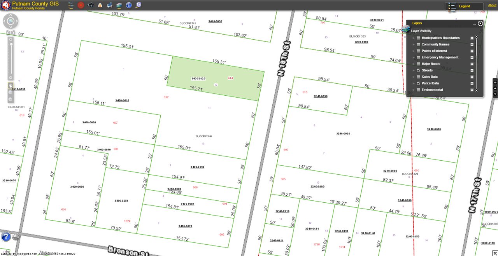This screenshot has height=256, width=498.
Task: Expand the Points of Interest tree arrow
Action: coord(414,51)
